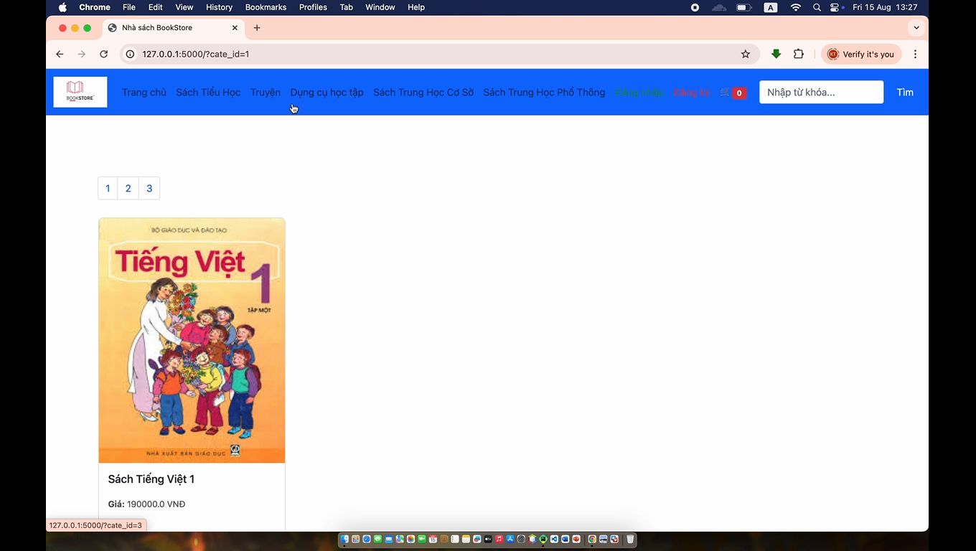Open Mail from the dock

(389, 539)
